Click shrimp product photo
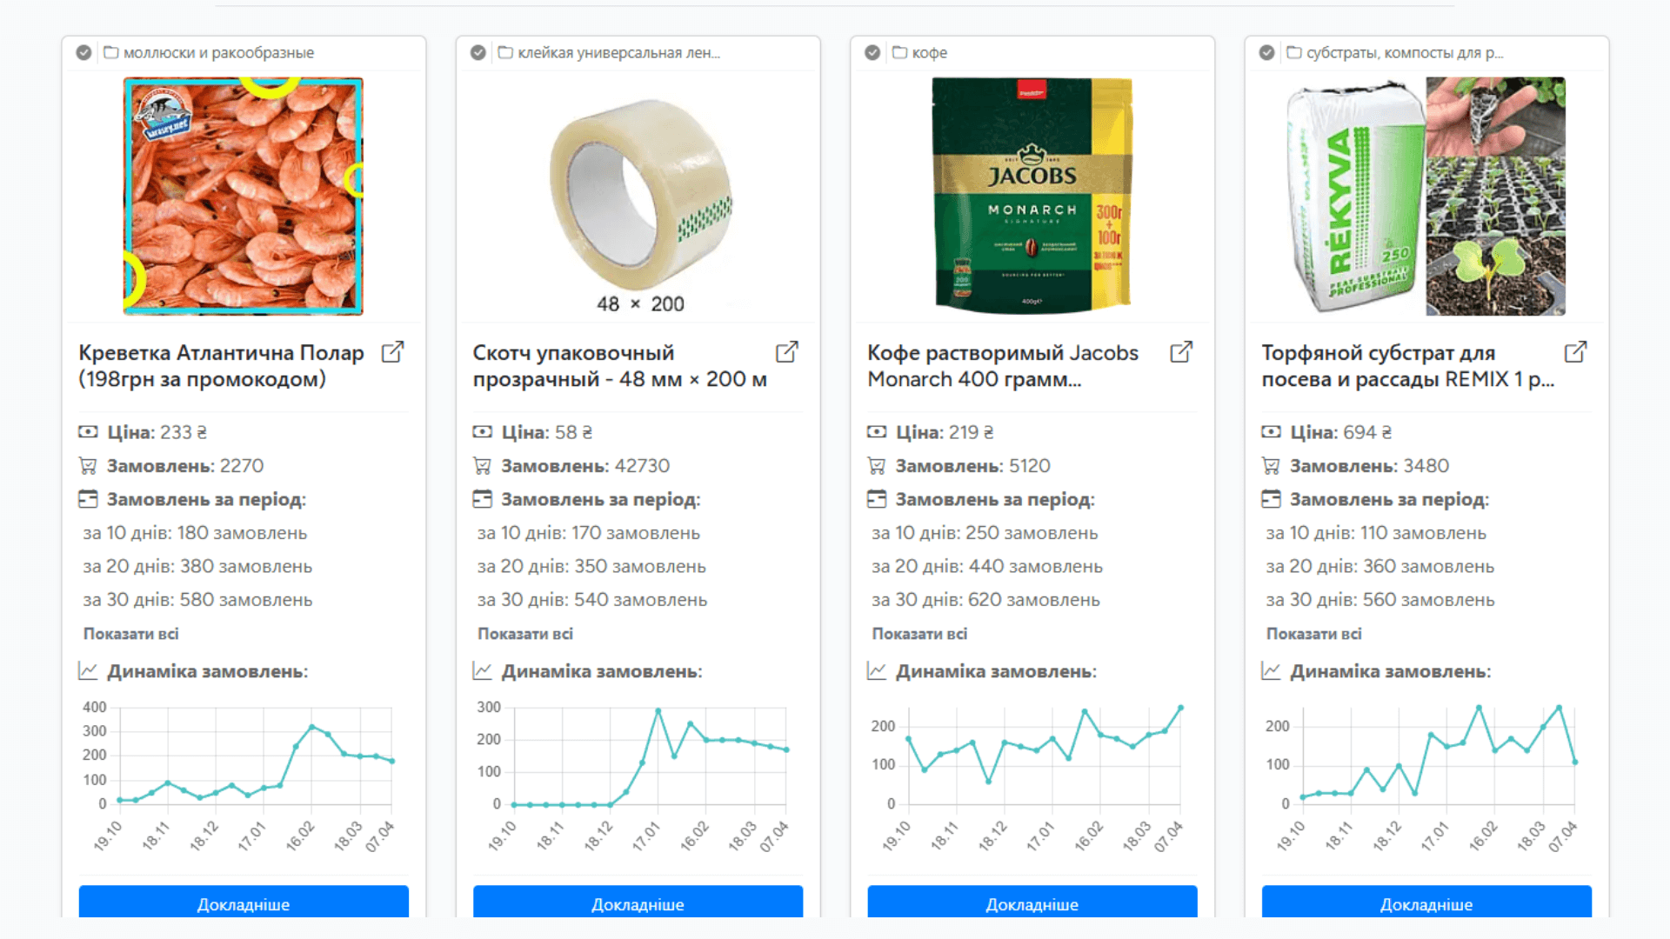The width and height of the screenshot is (1670, 939). (244, 196)
